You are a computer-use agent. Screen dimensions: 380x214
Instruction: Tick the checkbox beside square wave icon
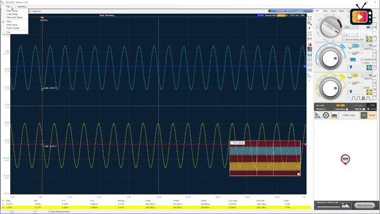click(x=349, y=99)
